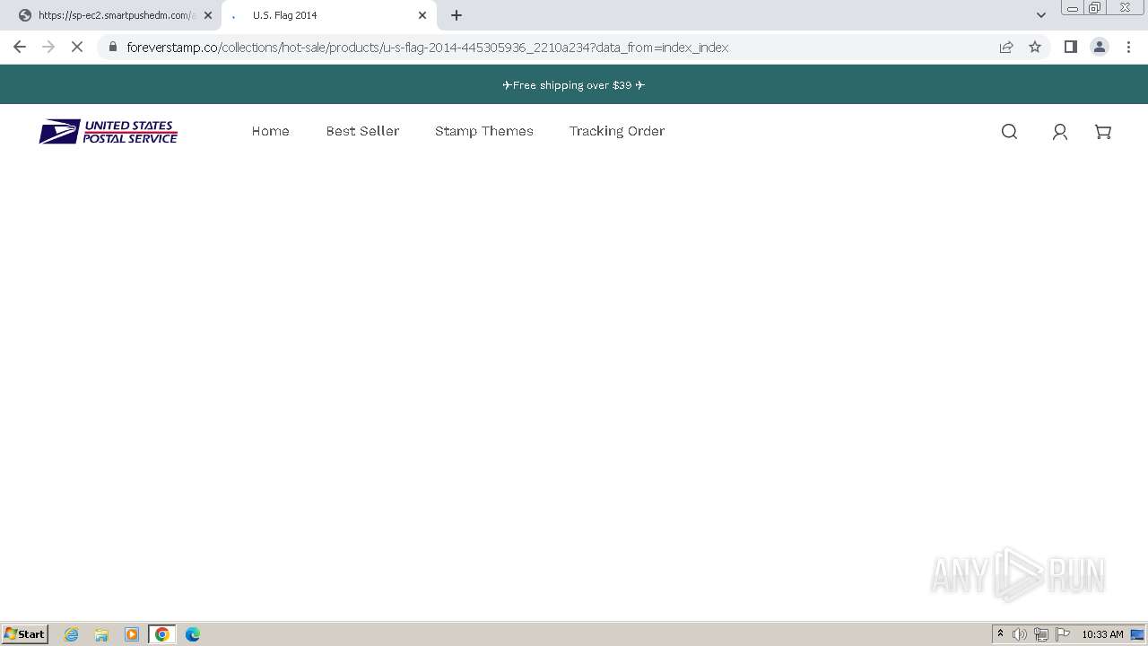Open a new tab with the plus button
Viewport: 1148px width, 646px height.
coord(457,15)
